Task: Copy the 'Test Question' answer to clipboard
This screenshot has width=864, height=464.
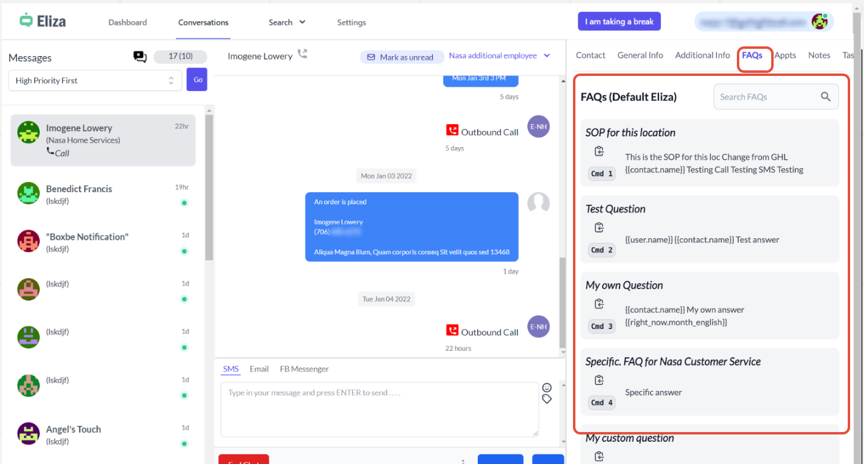Action: click(x=599, y=228)
